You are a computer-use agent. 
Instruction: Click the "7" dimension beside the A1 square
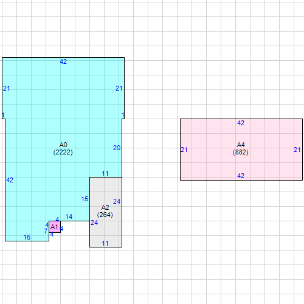46,231
